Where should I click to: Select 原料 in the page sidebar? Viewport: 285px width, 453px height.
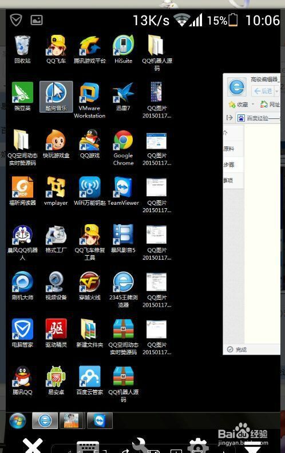pos(229,149)
